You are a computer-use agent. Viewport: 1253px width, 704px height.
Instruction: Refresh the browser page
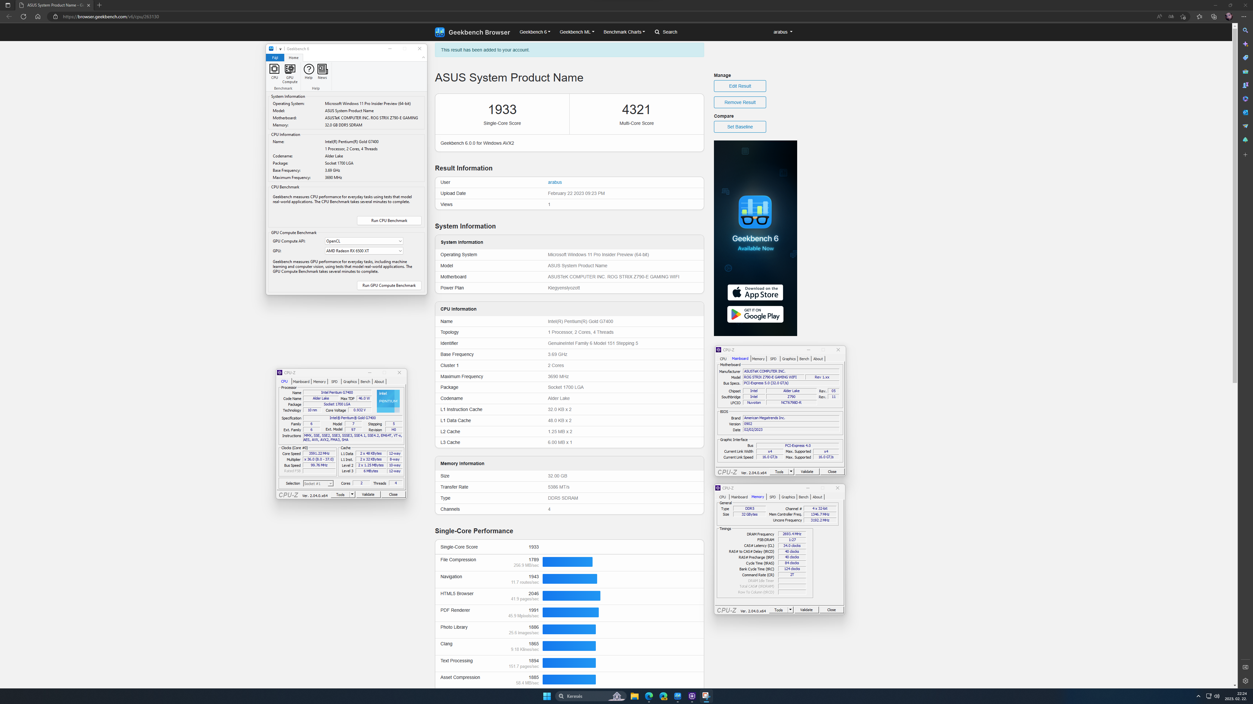tap(23, 17)
